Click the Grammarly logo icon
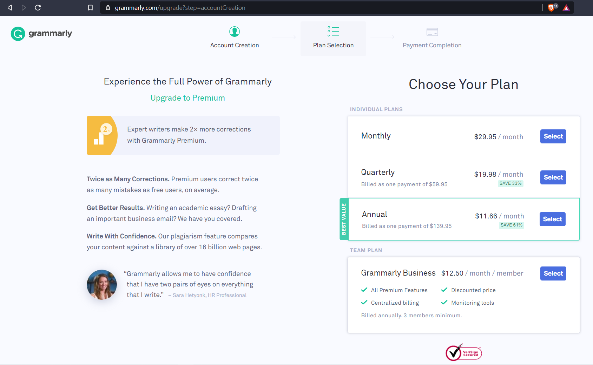 pyautogui.click(x=18, y=34)
